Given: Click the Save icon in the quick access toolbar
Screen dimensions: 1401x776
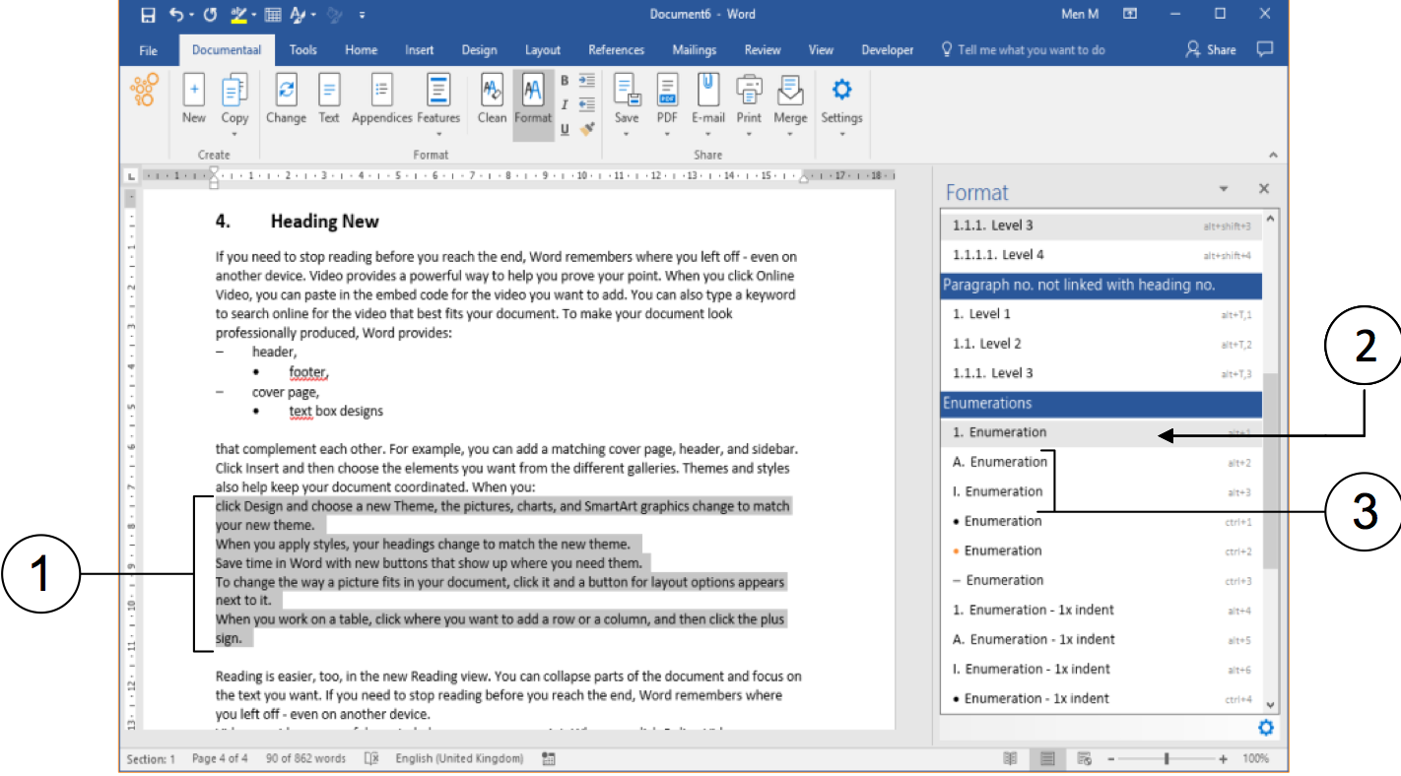Looking at the screenshot, I should pos(148,15).
